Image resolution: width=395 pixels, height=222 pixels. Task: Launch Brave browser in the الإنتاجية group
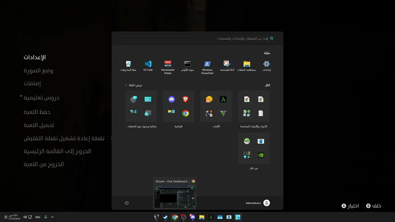(x=185, y=99)
